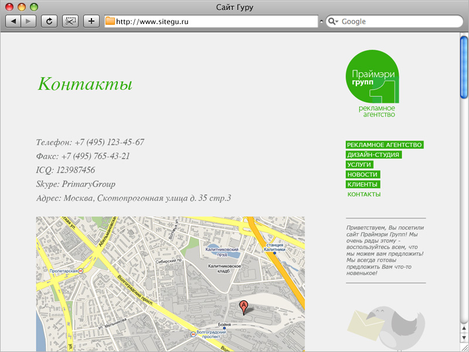Click the address bar showing www.sitegu.ru
Image resolution: width=469 pixels, height=352 pixels.
click(211, 21)
